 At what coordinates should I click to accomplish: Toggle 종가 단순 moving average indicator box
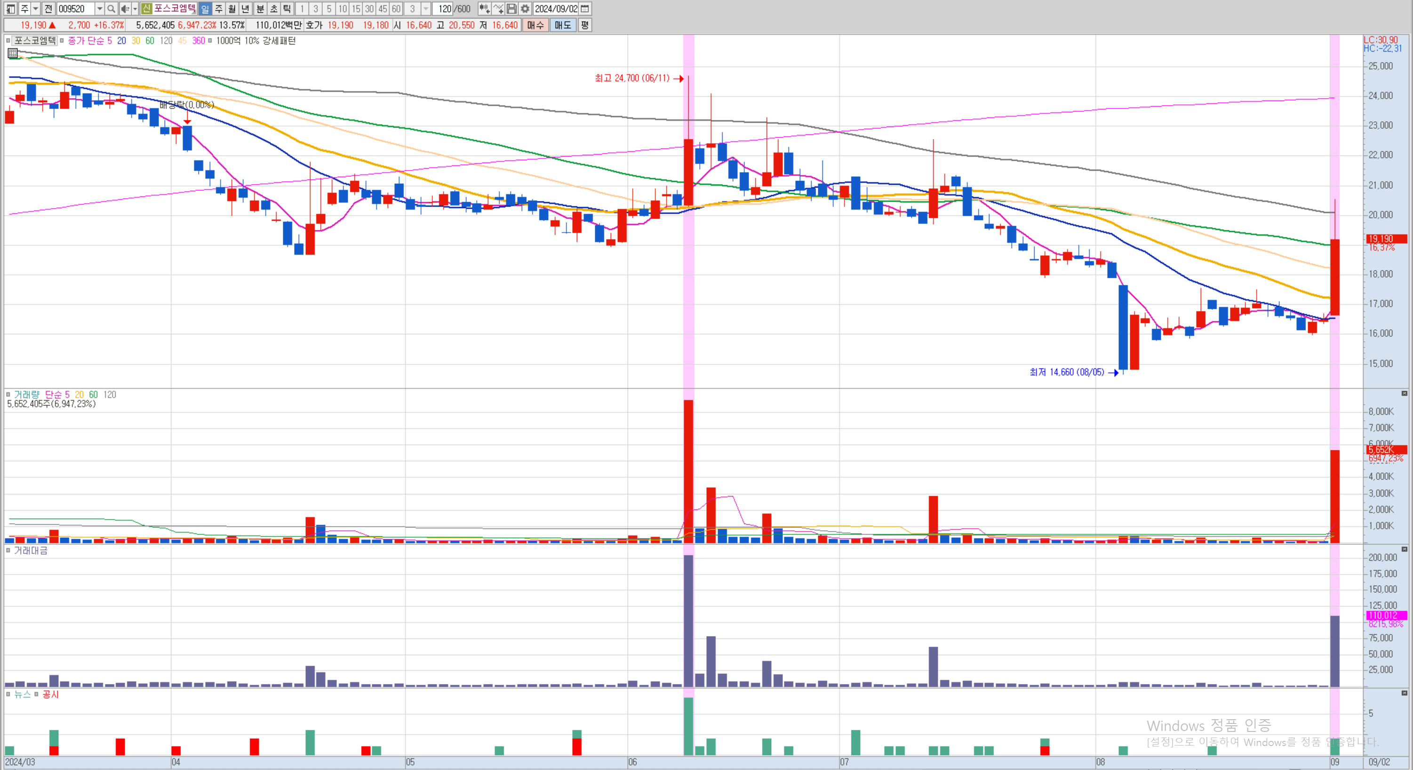[x=62, y=40]
